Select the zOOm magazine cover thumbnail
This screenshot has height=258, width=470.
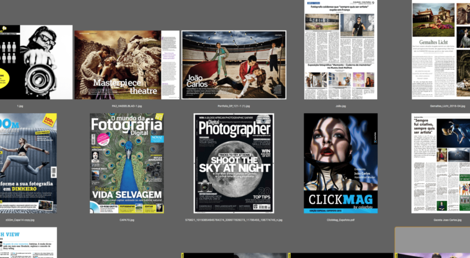(28, 163)
